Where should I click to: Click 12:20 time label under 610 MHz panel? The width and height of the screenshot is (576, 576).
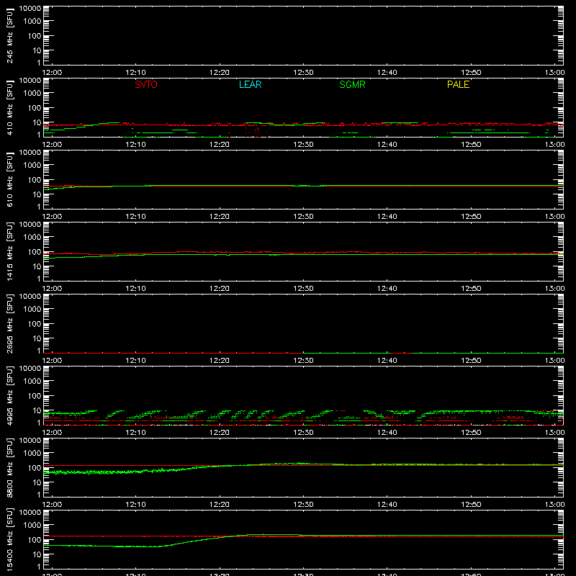(220, 217)
